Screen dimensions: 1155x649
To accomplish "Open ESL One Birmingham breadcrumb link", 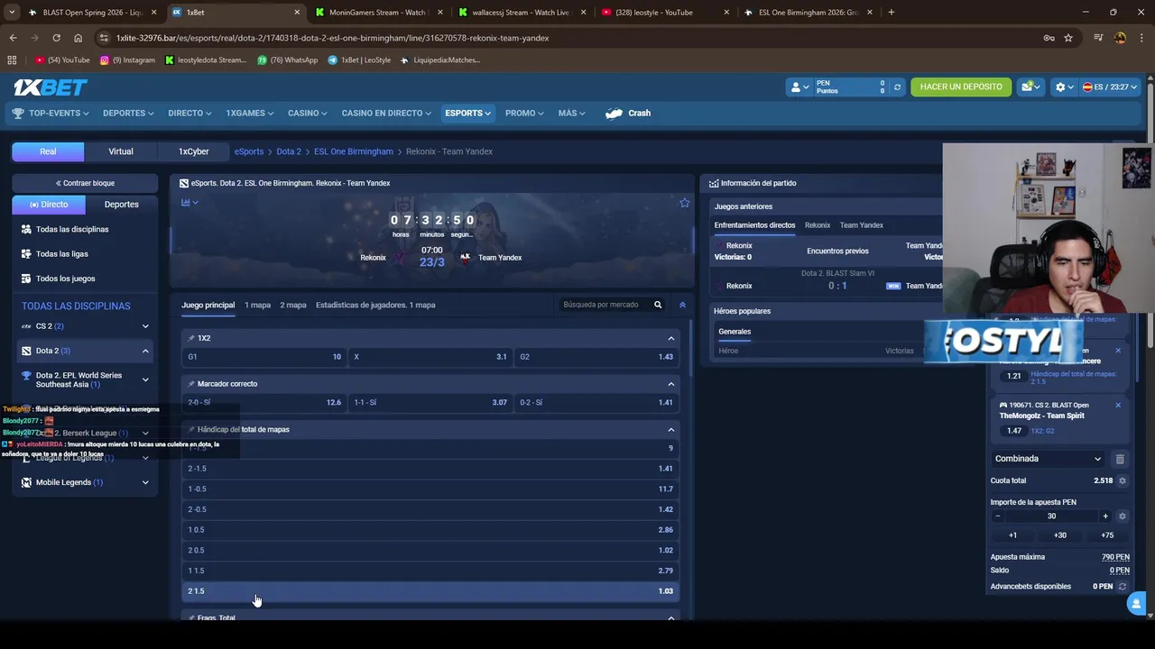I will [x=354, y=151].
